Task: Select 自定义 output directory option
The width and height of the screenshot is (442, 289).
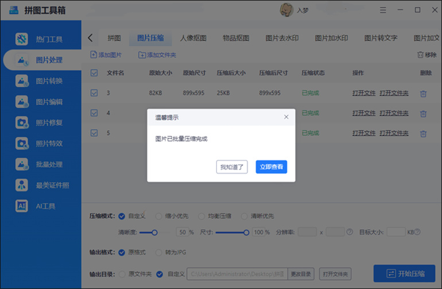Action: click(160, 274)
